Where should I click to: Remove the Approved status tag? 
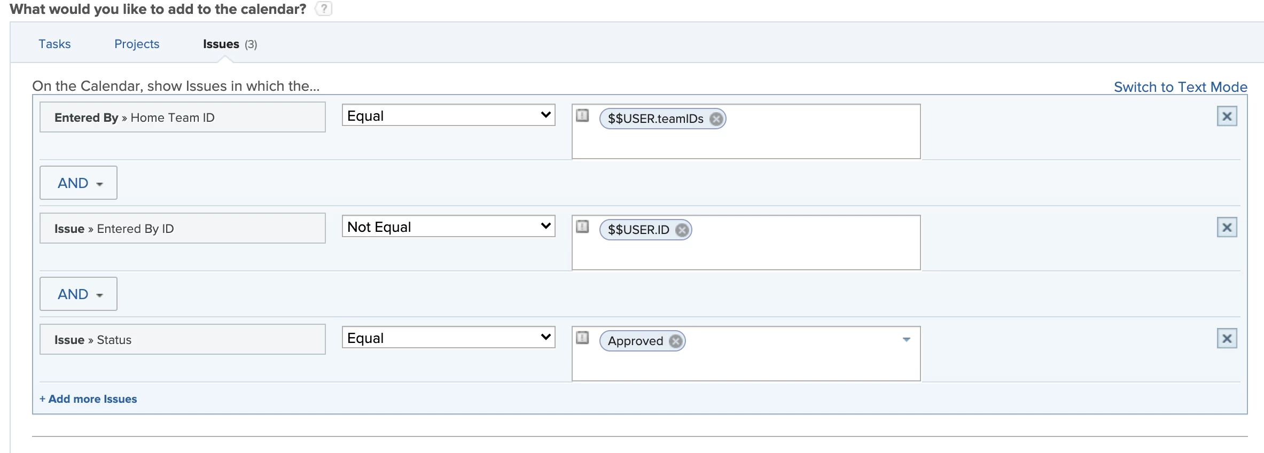point(676,341)
